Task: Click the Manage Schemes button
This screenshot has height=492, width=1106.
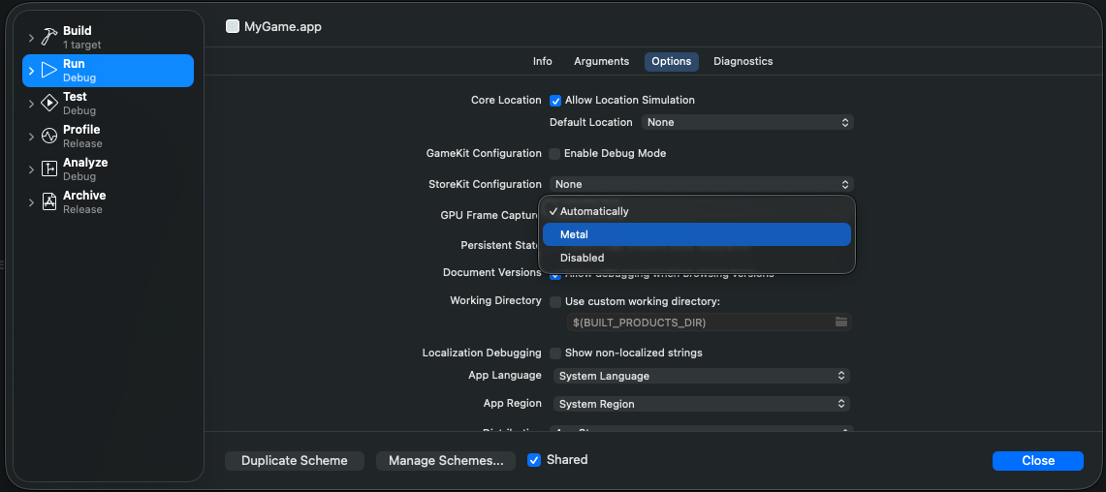Action: [445, 461]
